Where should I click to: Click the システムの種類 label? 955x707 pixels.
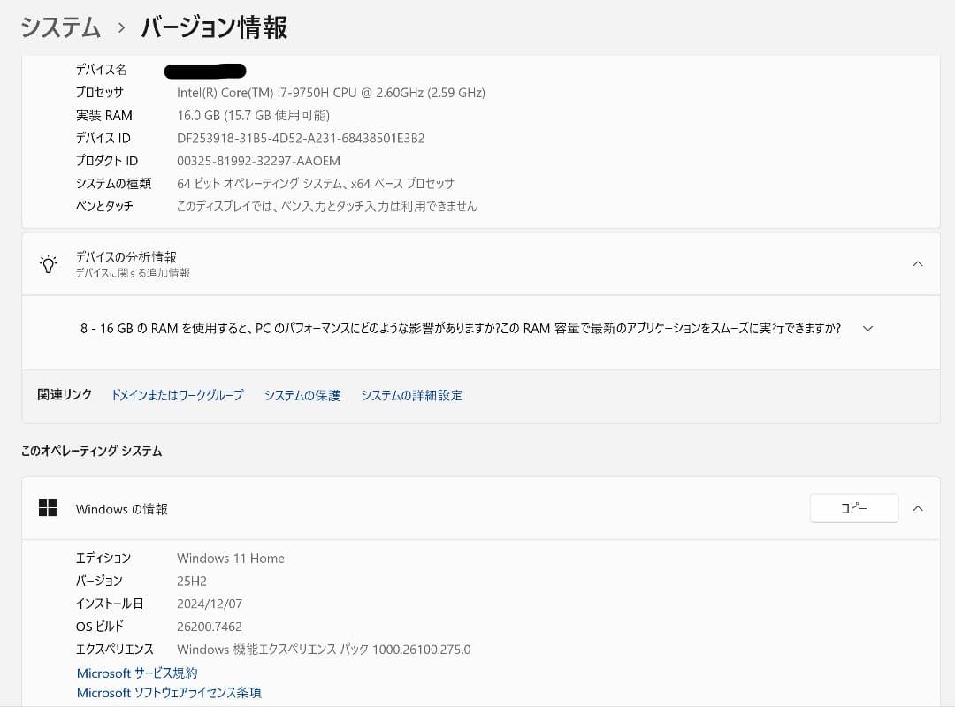click(x=113, y=183)
